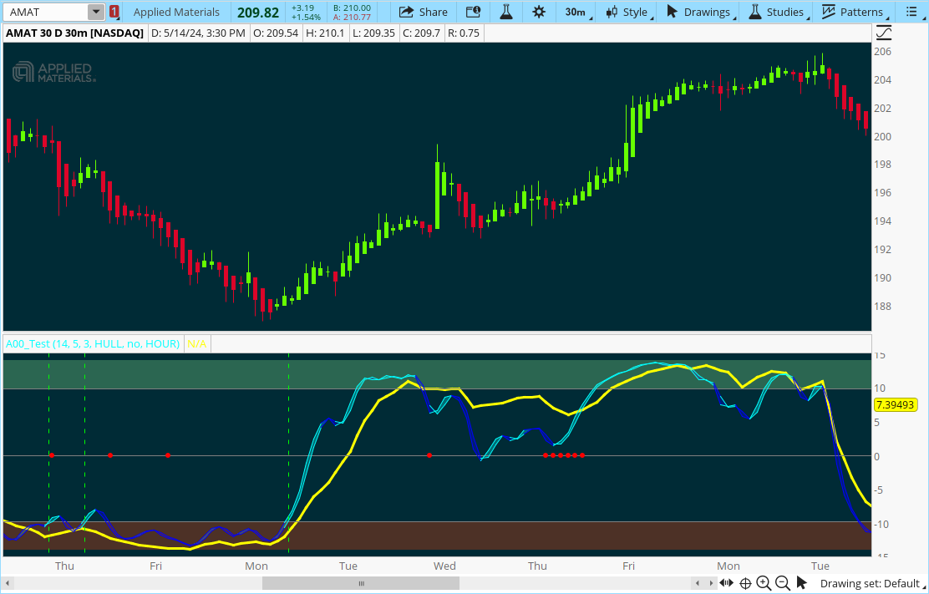929x594 pixels.
Task: Click the Wed label on time axis
Action: 444,566
